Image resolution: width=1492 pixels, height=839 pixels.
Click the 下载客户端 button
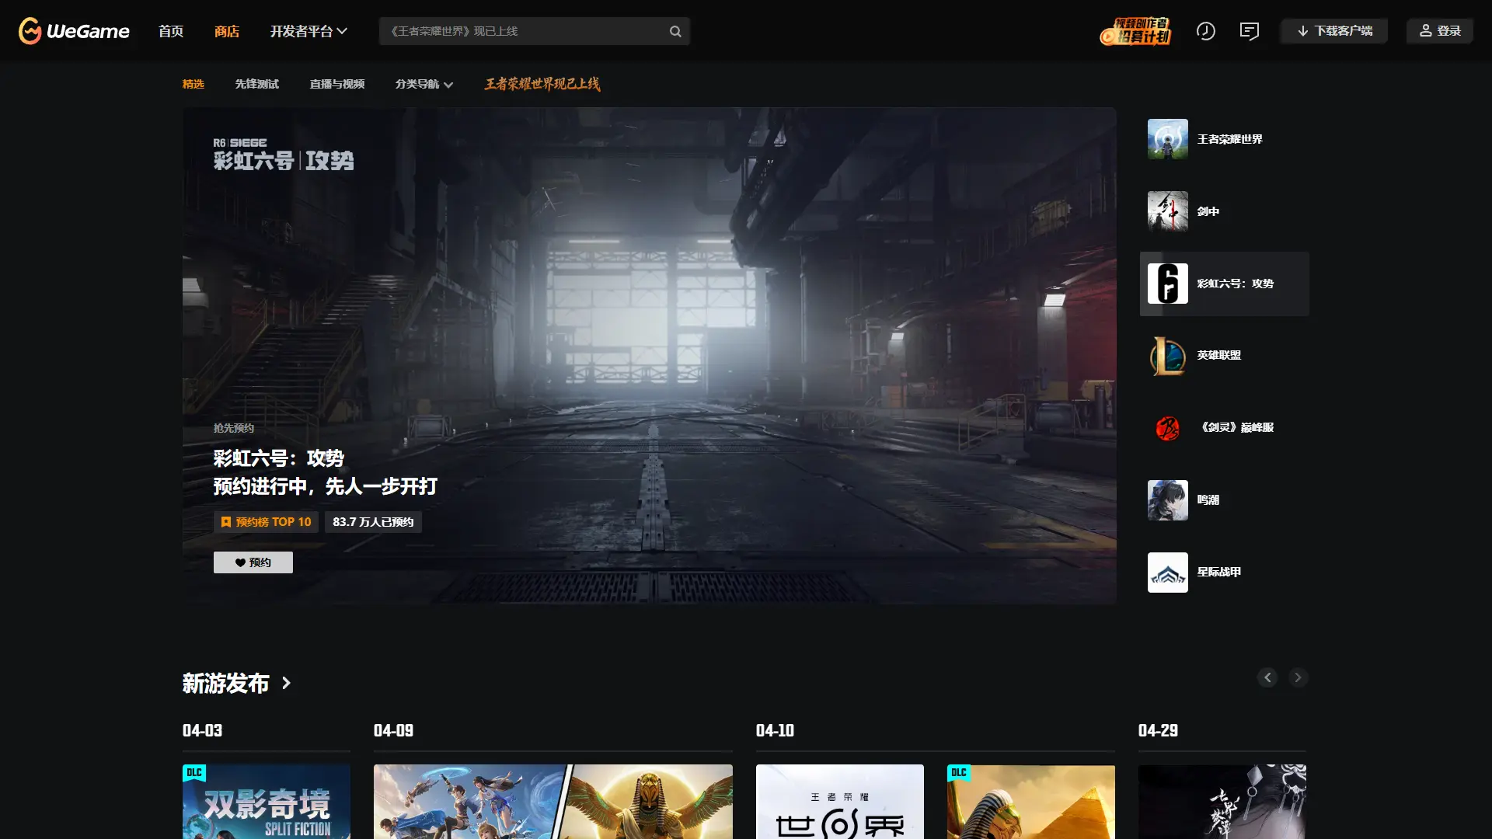(x=1333, y=31)
